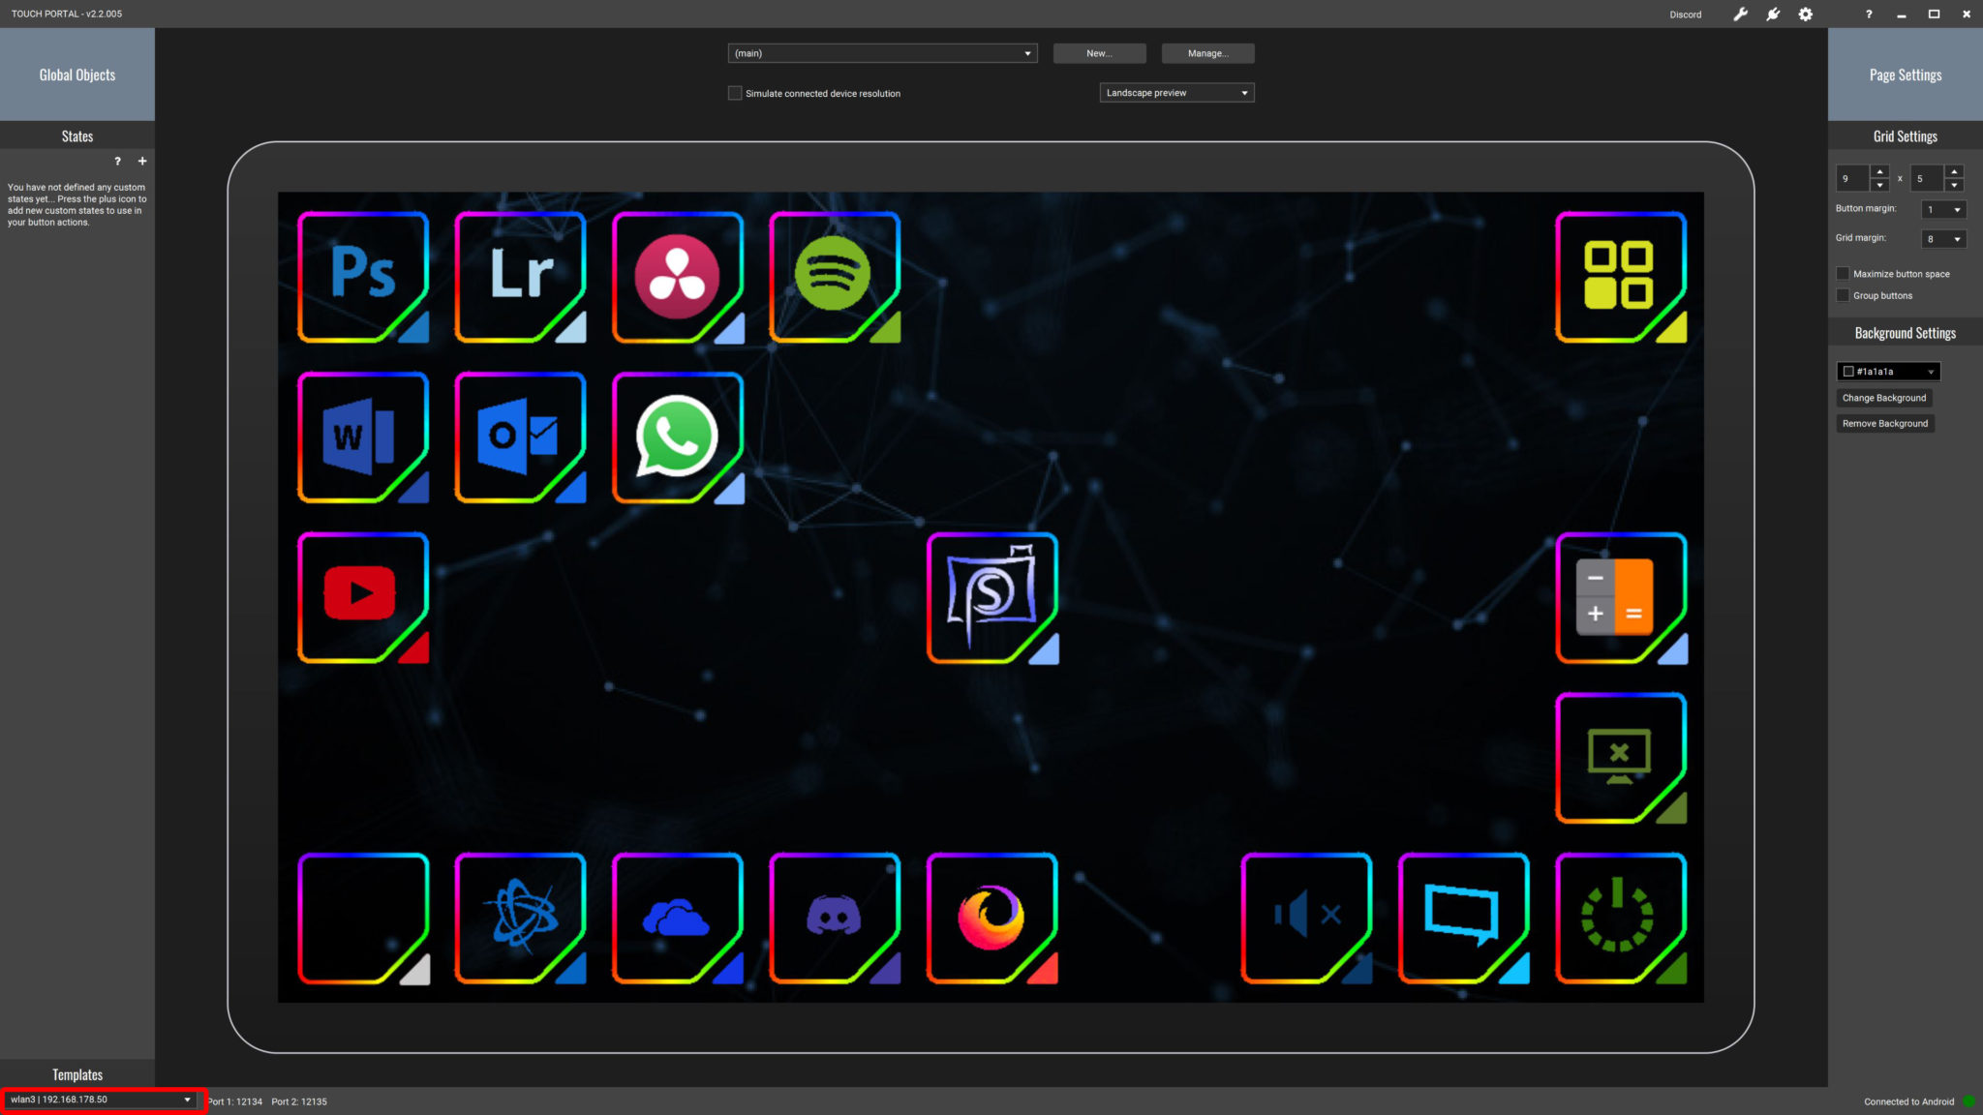Screen dimensions: 1983x1115
Task: Open the Button margin dropdown
Action: pos(1943,209)
